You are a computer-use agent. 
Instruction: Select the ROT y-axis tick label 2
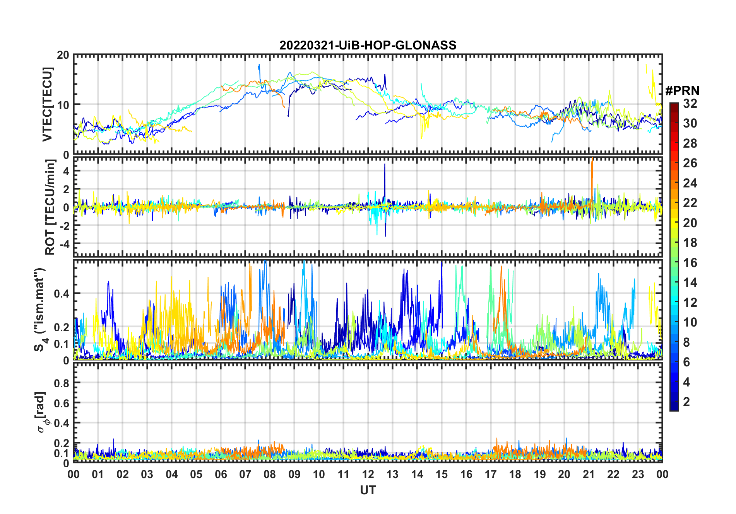click(66, 189)
